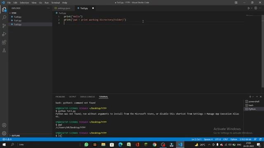
Task: Open the notifications bell in the status bar
Action: 260,139
